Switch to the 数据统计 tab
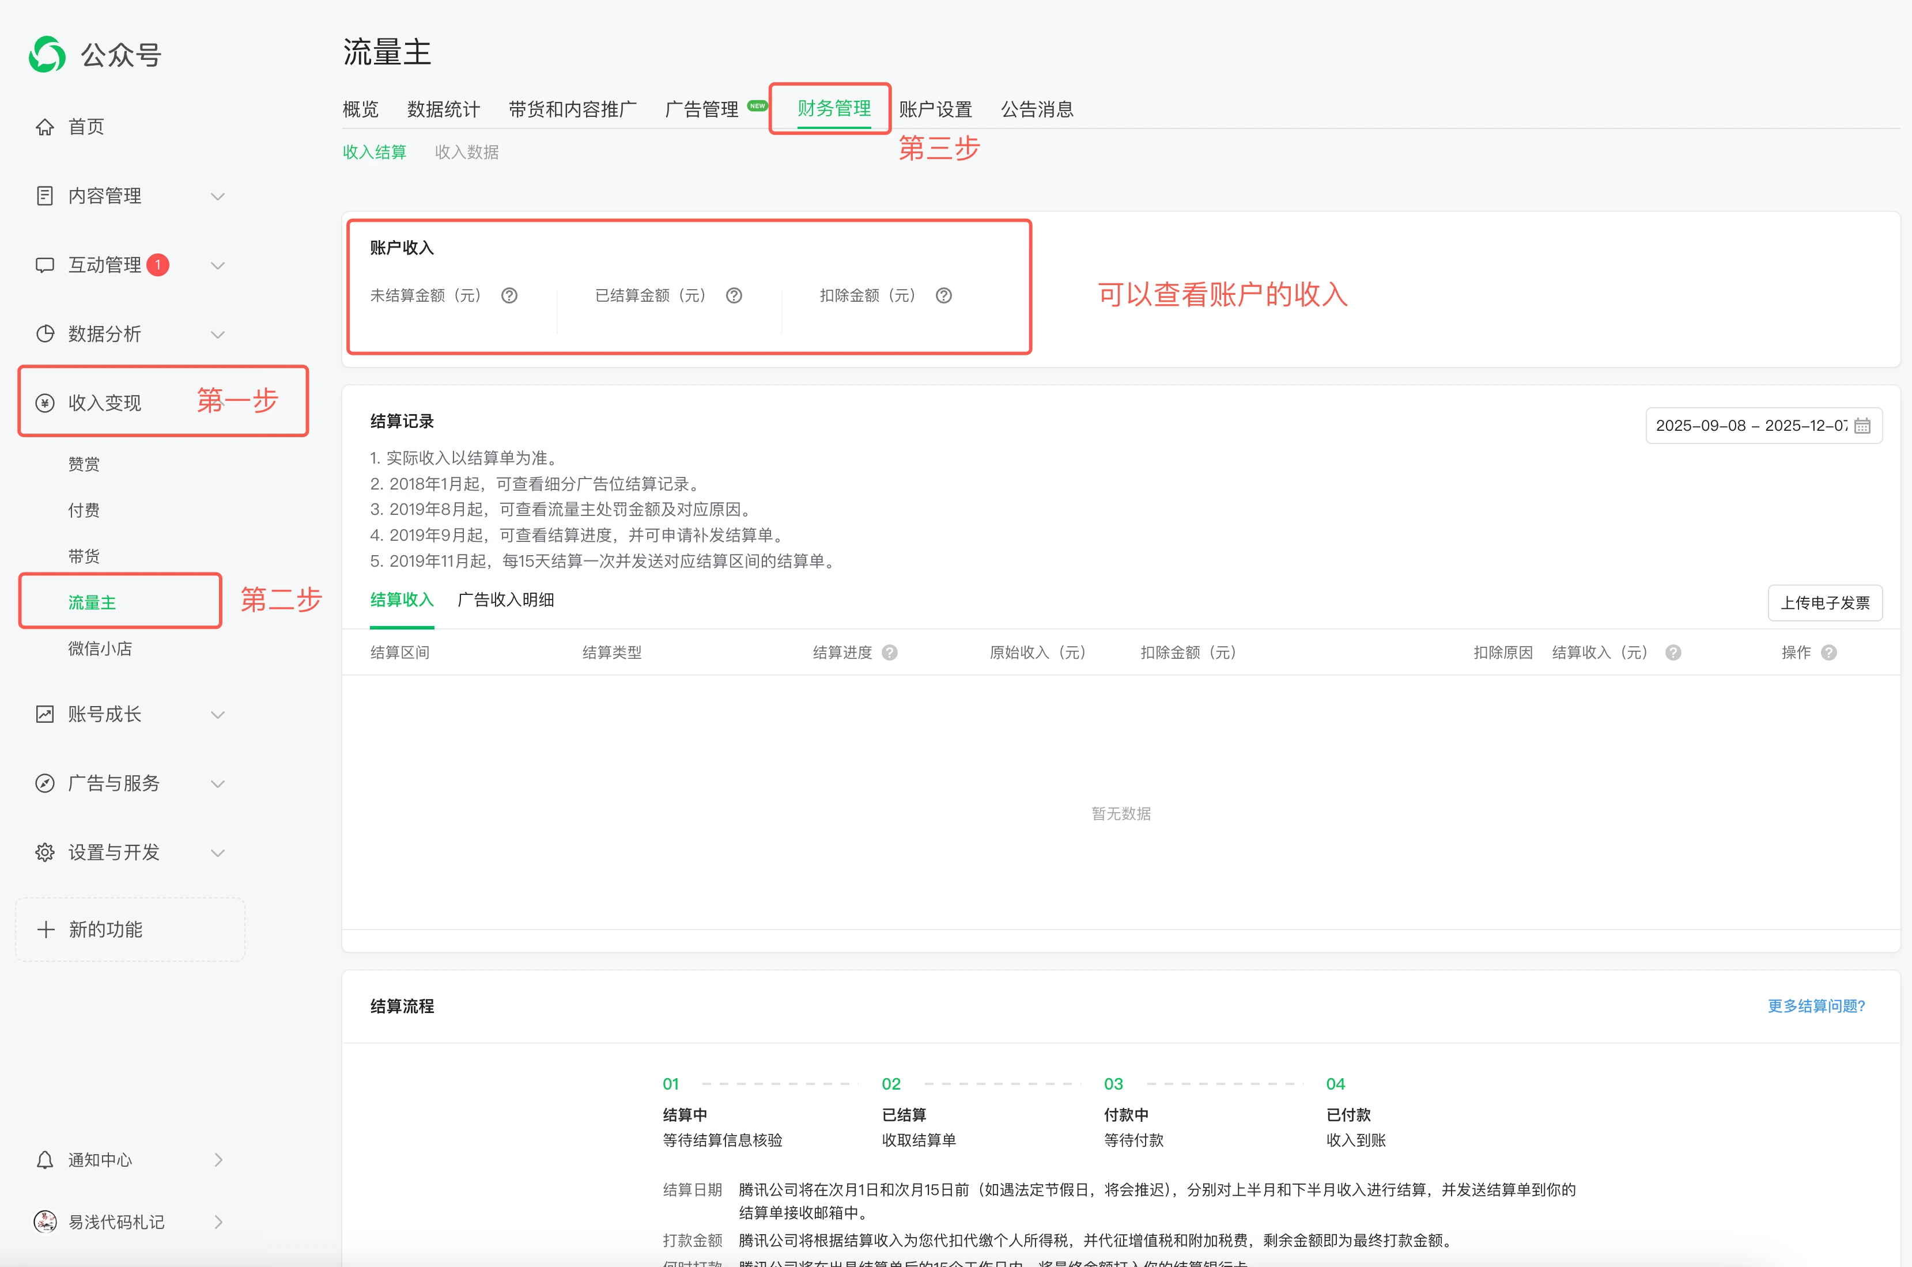The image size is (1912, 1267). 443,109
